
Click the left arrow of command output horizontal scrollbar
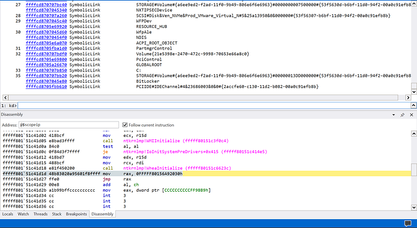[x=5, y=98]
